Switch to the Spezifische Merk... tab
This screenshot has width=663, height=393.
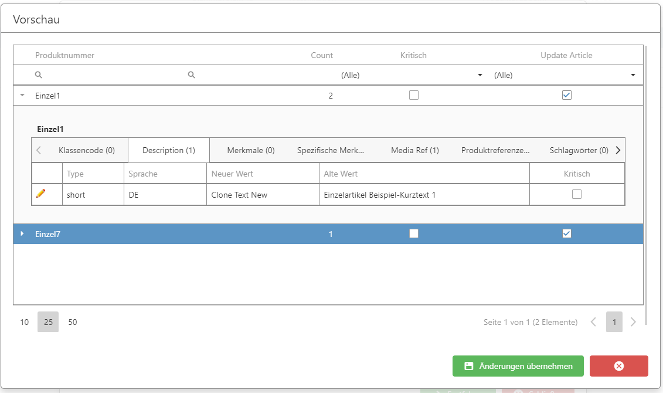pyautogui.click(x=330, y=150)
